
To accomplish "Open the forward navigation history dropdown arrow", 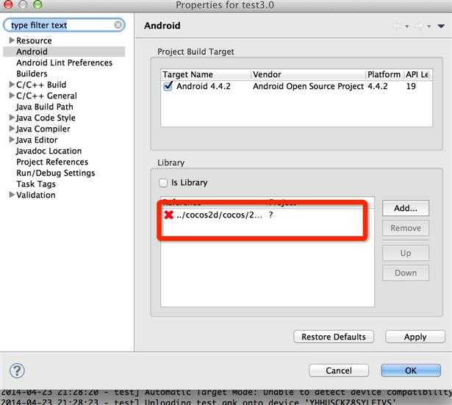I will click(429, 26).
